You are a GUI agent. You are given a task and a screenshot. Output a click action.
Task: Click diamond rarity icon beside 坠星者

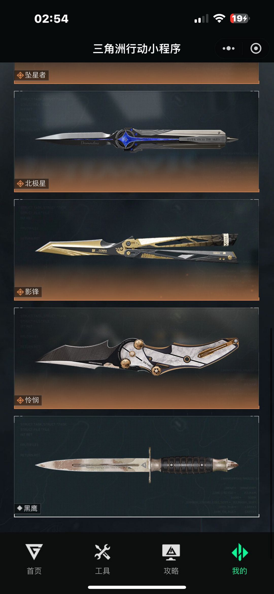tap(20, 75)
